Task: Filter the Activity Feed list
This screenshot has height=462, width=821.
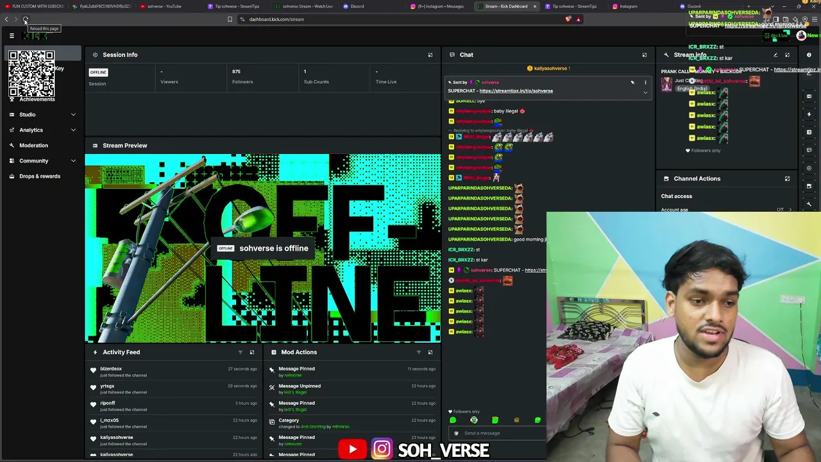Action: coord(241,352)
